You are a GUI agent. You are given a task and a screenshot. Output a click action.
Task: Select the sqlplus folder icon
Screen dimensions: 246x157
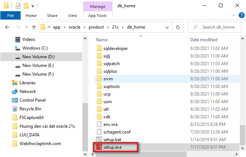pos(99,71)
